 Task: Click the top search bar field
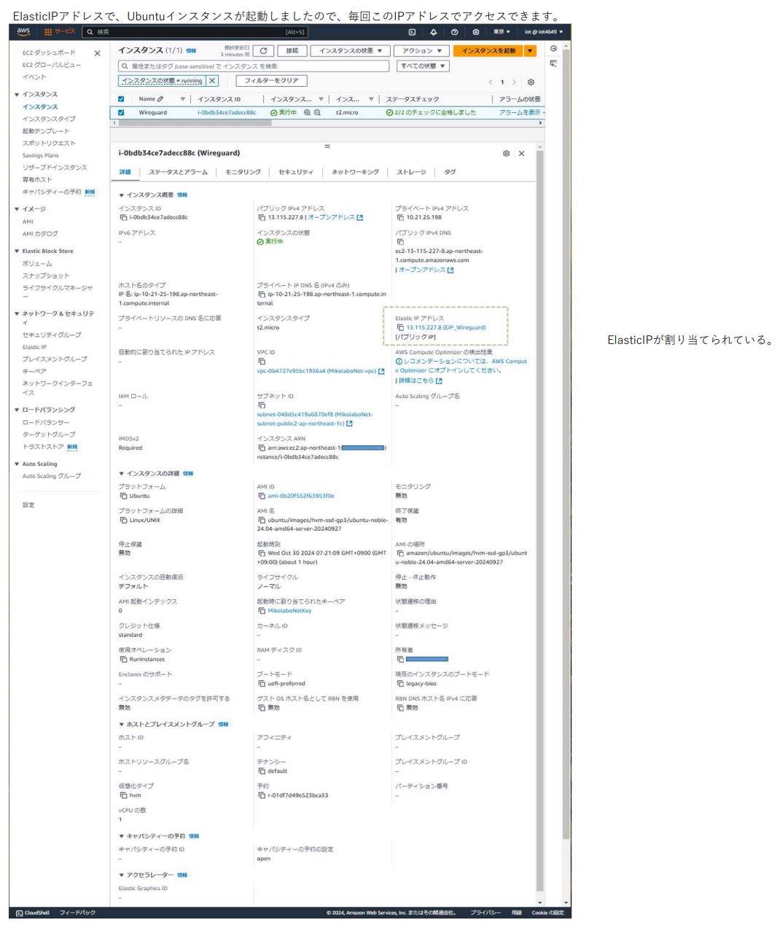tap(196, 32)
